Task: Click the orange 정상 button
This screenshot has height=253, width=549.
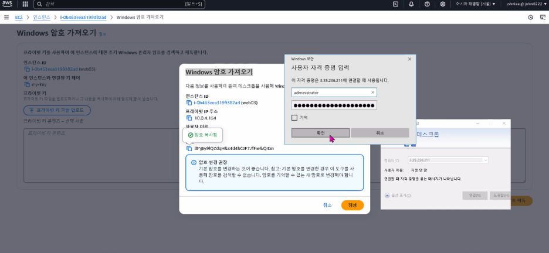Action: click(353, 205)
